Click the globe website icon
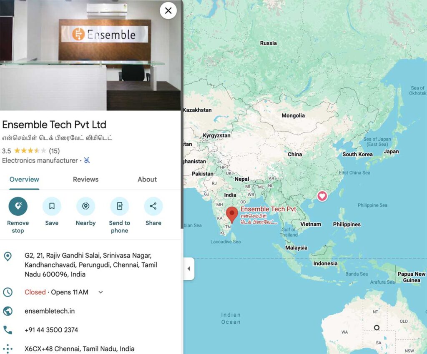The height and width of the screenshot is (354, 427). click(x=8, y=311)
